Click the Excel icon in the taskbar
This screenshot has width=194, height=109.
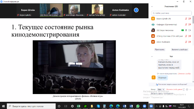tap(79, 106)
